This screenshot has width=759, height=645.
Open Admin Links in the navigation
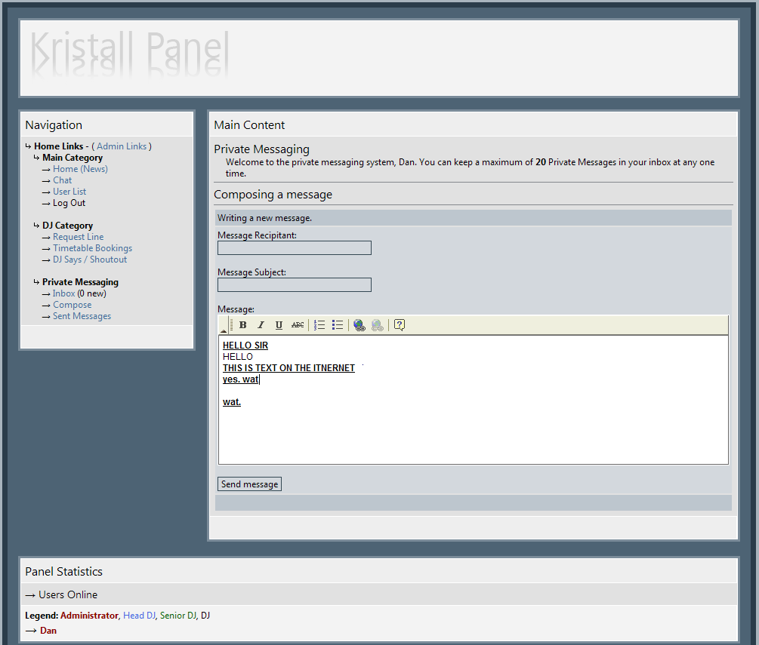pos(122,146)
